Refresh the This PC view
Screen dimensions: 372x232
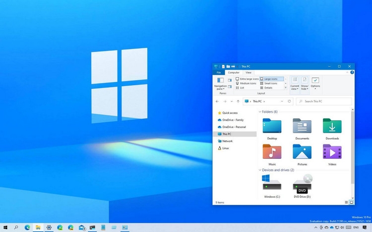point(289,101)
